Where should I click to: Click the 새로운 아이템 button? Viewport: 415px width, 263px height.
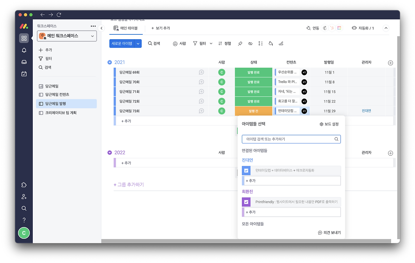tap(122, 43)
